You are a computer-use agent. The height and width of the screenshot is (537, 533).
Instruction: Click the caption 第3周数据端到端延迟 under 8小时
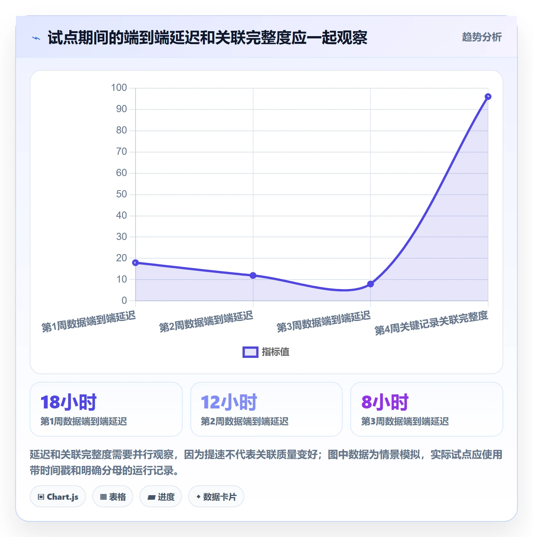tap(405, 421)
